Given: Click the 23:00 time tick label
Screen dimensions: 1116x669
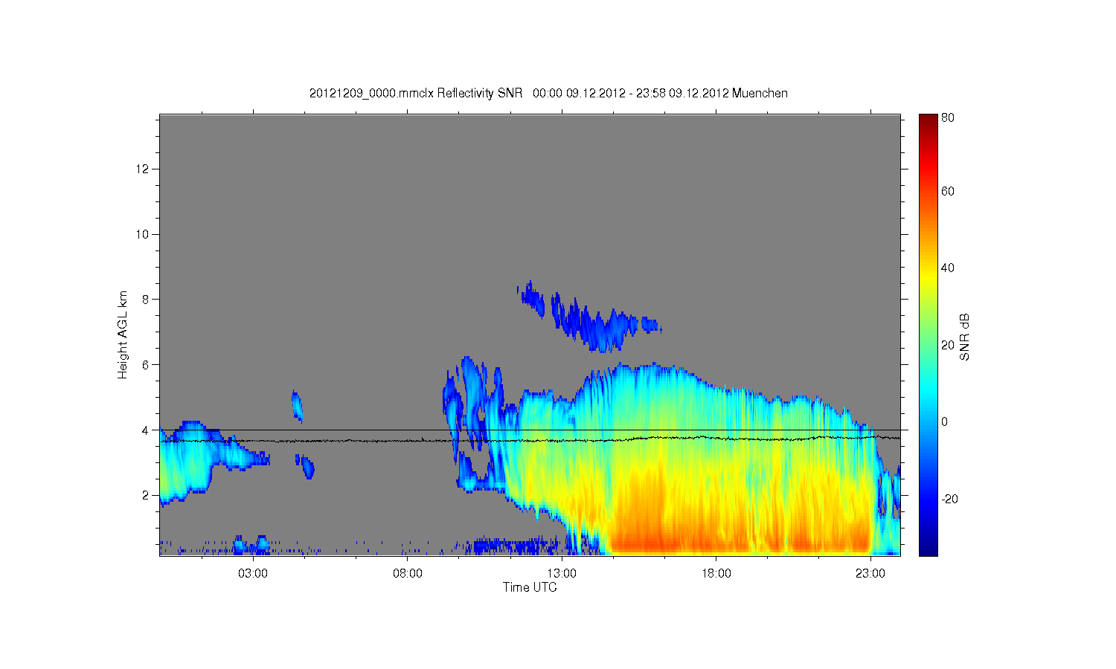Looking at the screenshot, I should coord(870,573).
